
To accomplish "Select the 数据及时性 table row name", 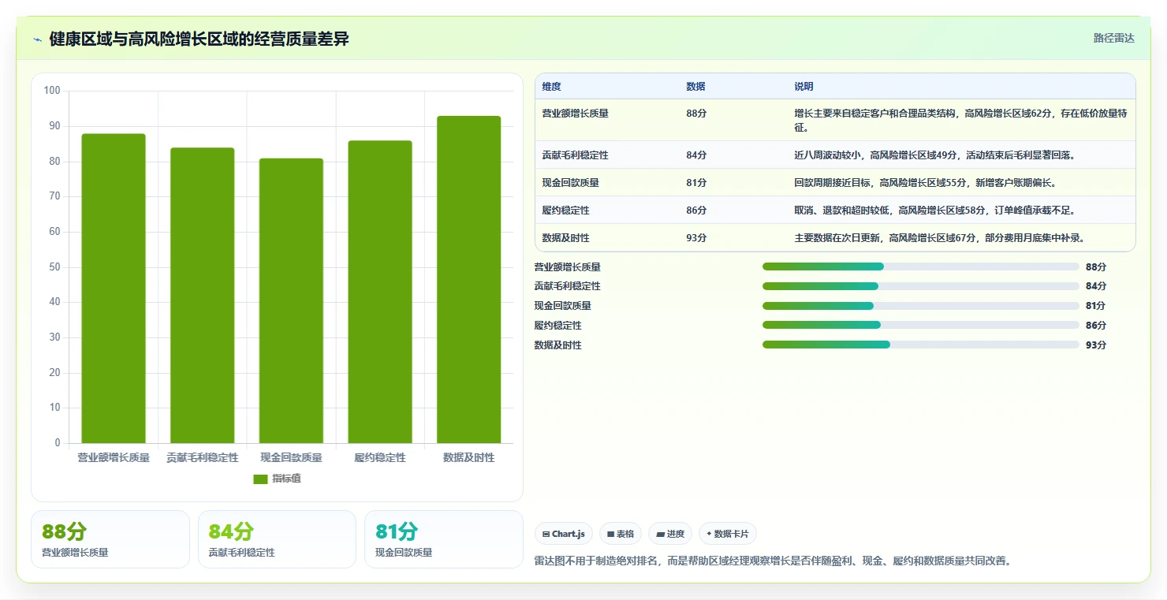I will (x=565, y=238).
